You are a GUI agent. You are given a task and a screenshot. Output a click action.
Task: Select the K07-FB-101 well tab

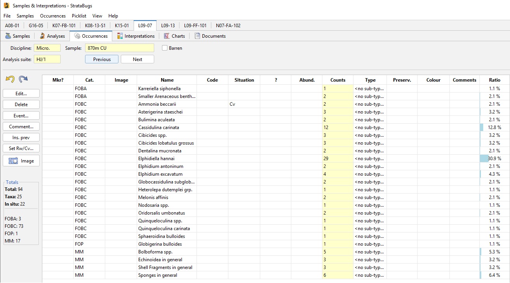point(64,26)
